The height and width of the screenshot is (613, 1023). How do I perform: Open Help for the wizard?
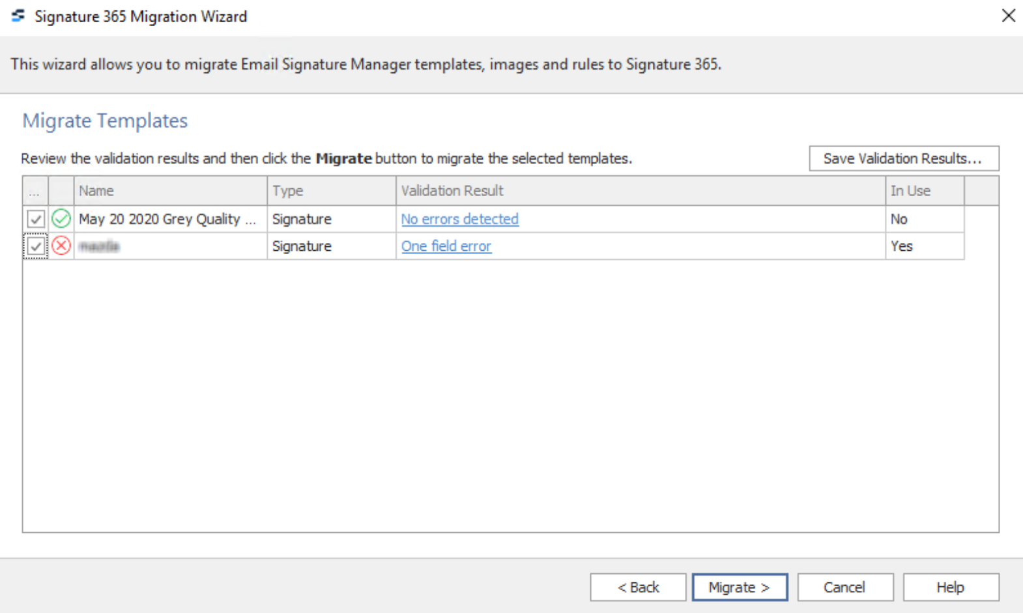[x=951, y=587]
